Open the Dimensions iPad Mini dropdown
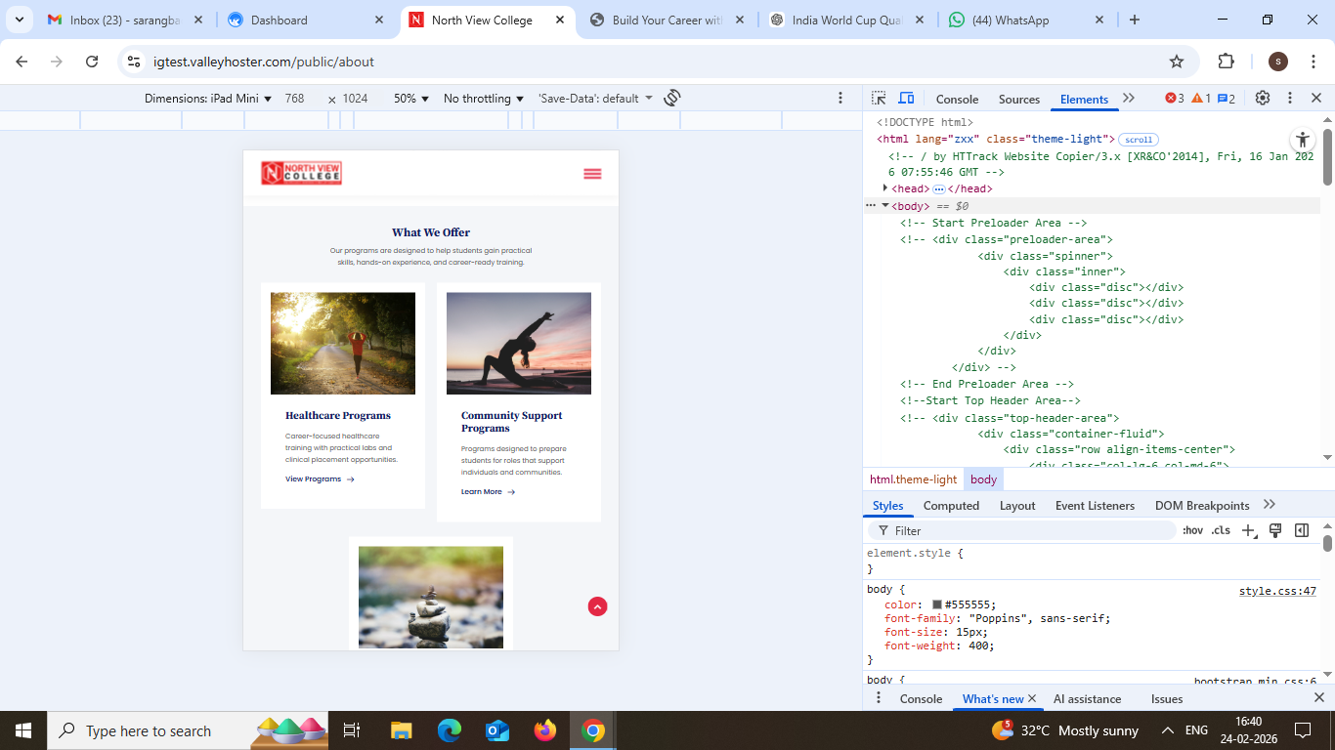The width and height of the screenshot is (1335, 750). point(208,99)
